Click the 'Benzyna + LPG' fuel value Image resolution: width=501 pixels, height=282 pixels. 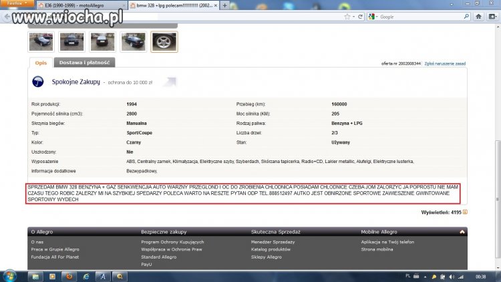(x=347, y=123)
